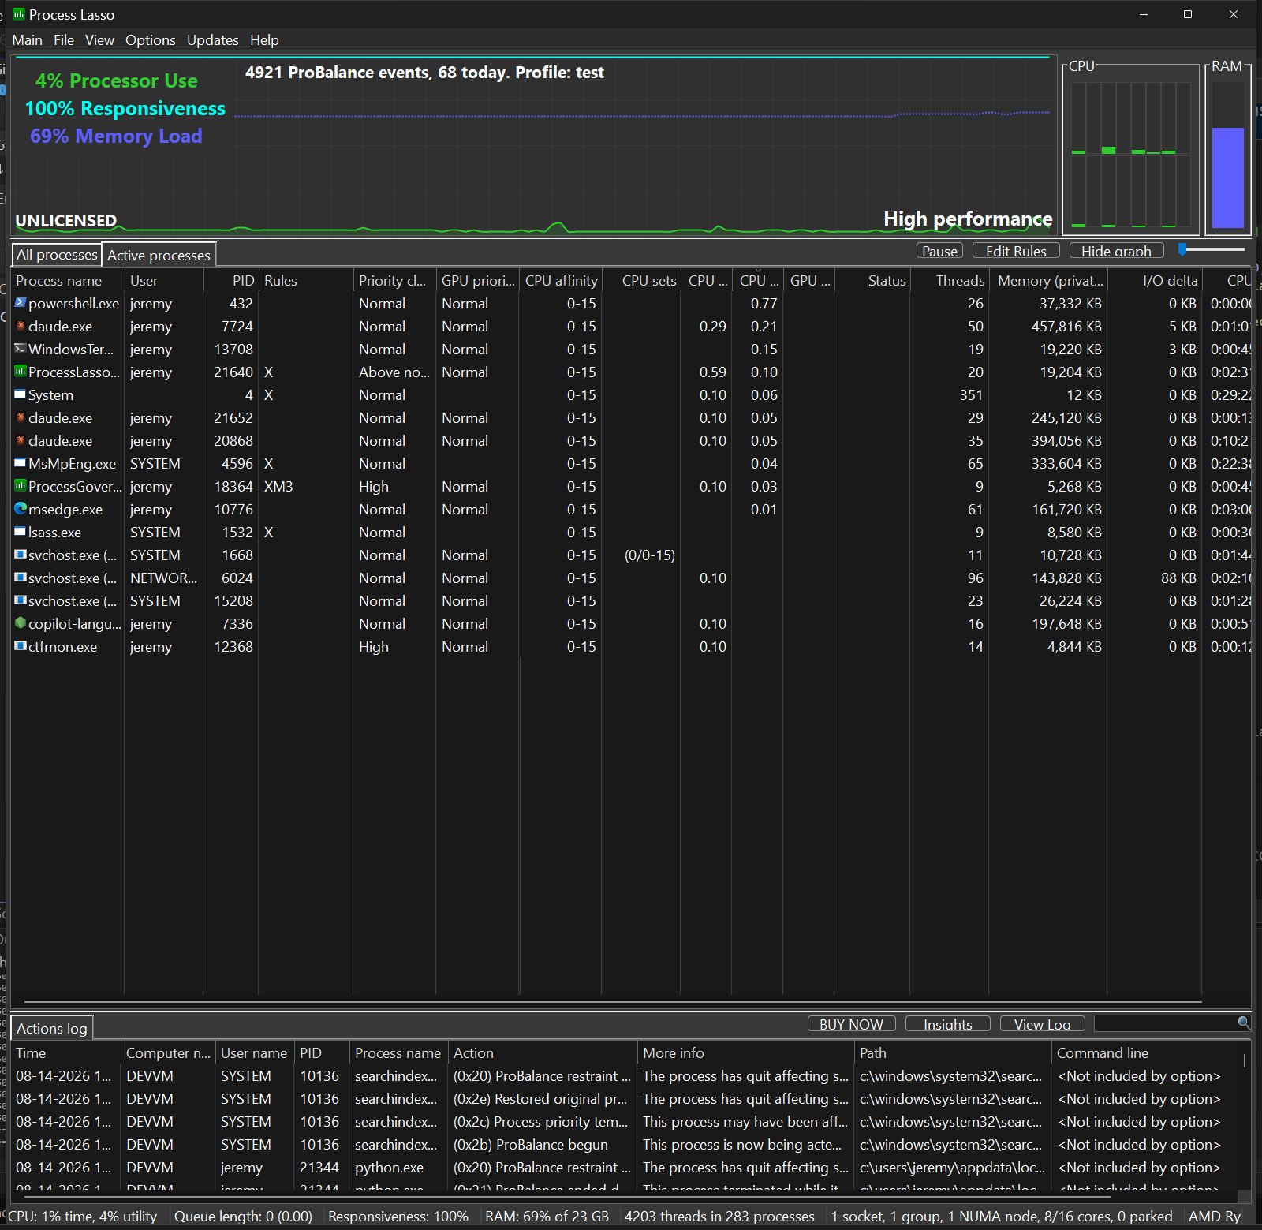Click the BUY NOW button
Viewport: 1262px width, 1230px height.
tap(851, 1024)
